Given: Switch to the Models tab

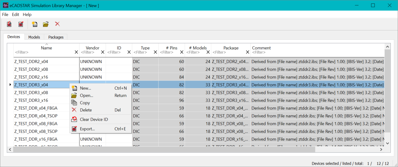Looking at the screenshot, I should coord(34,37).
